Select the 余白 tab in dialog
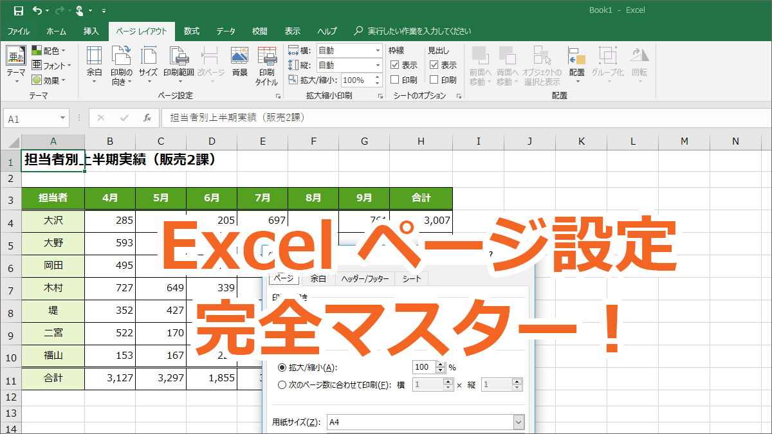Viewport: 772px width, 434px height. tap(318, 279)
